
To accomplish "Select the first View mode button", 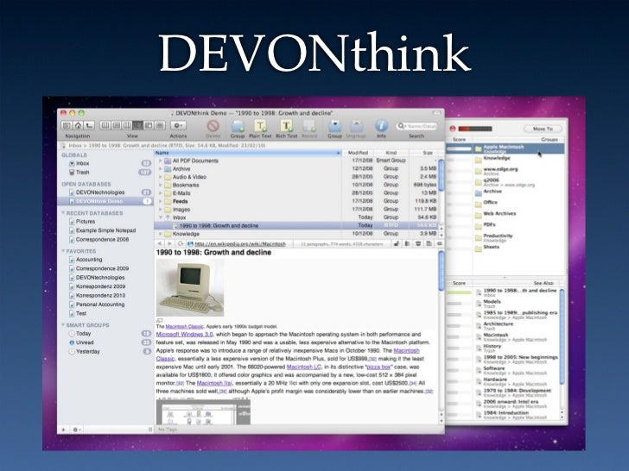I will click(105, 125).
